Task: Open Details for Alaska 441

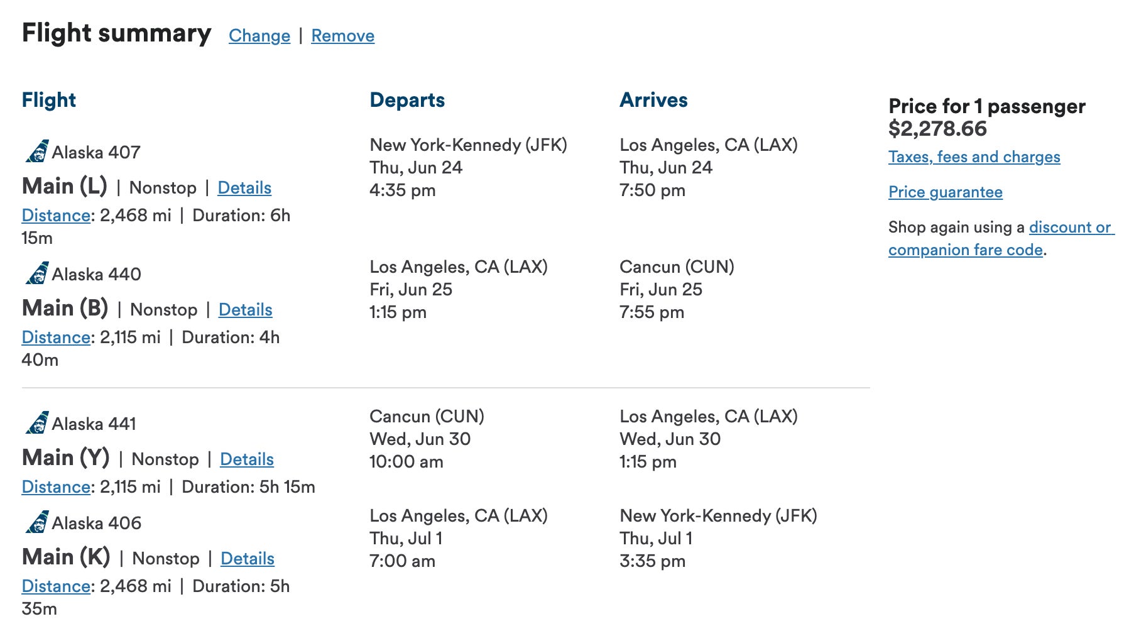Action: coord(247,459)
